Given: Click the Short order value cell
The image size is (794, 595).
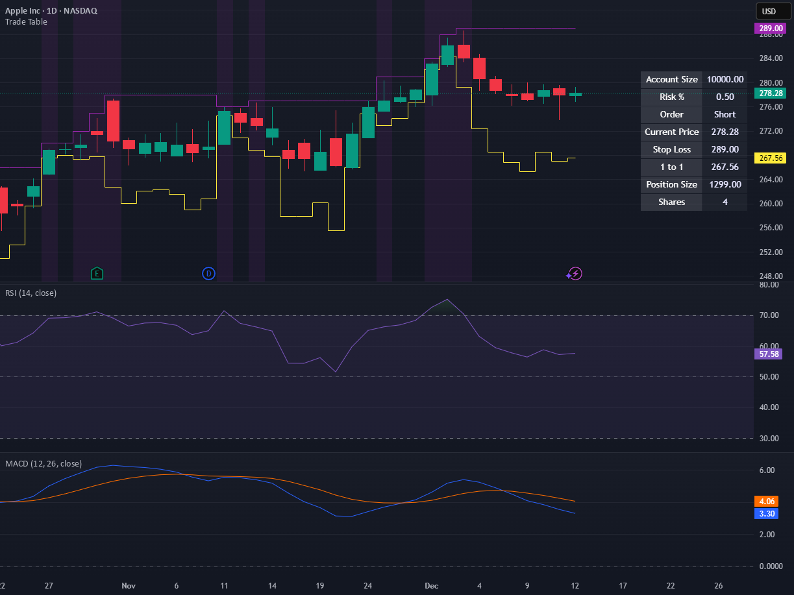Looking at the screenshot, I should (725, 114).
